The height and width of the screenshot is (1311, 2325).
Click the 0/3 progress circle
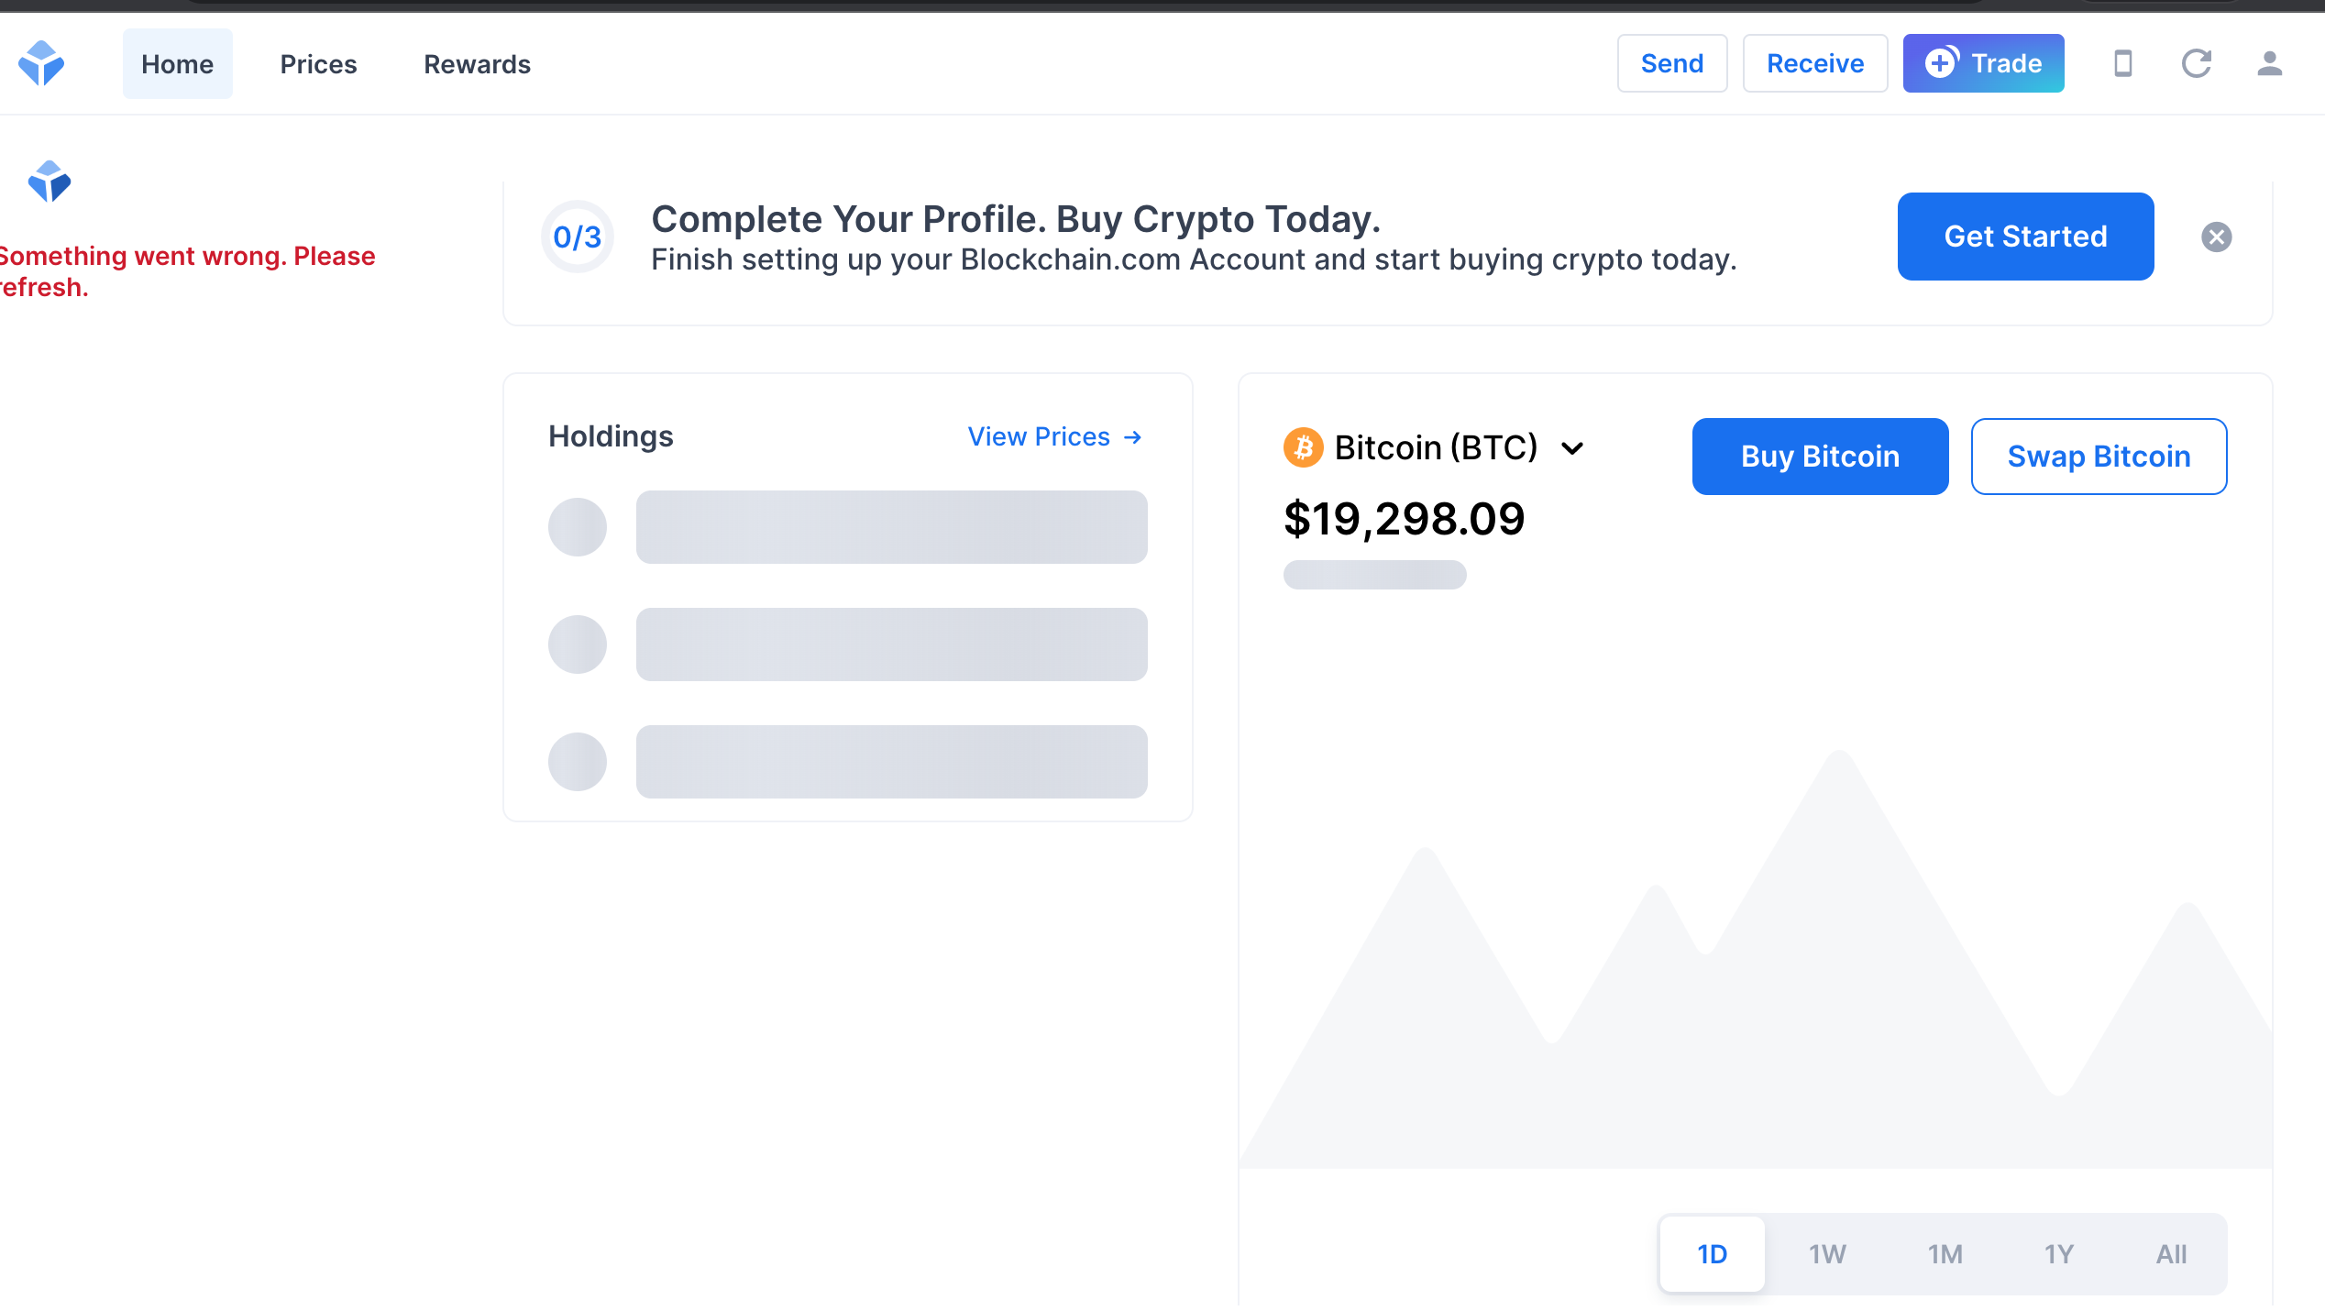(x=578, y=237)
